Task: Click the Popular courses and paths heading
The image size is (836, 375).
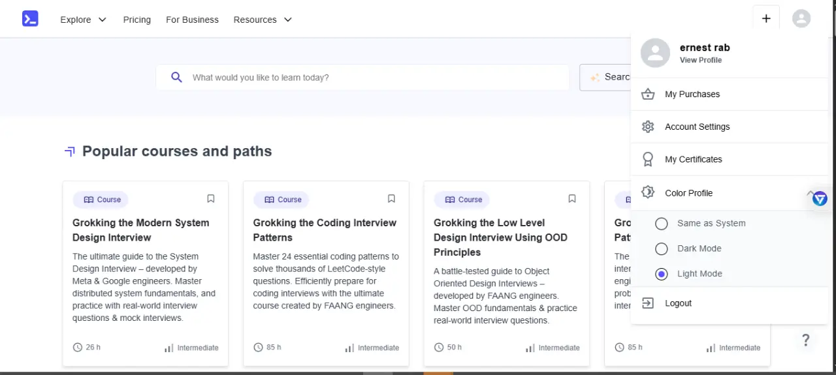Action: click(177, 151)
